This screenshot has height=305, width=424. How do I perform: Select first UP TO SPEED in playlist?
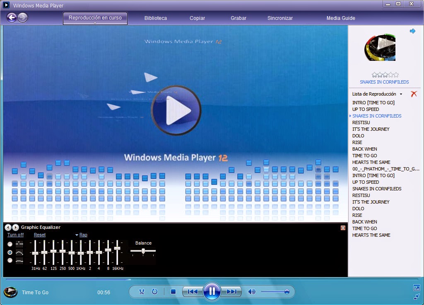pyautogui.click(x=365, y=109)
